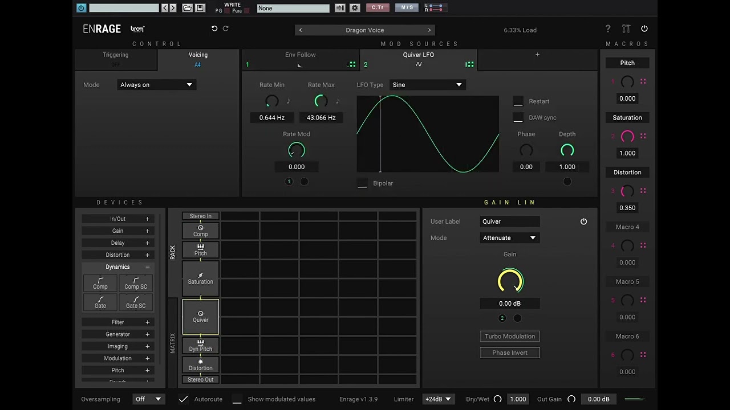Open the Attenuate mode dropdown
This screenshot has height=410, width=730.
point(510,238)
